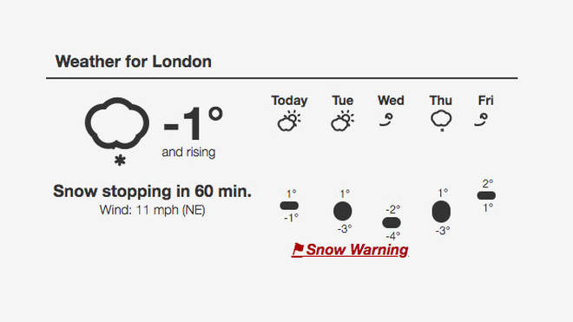Click Today's temperature range bar
The height and width of the screenshot is (322, 573).
pyautogui.click(x=289, y=206)
